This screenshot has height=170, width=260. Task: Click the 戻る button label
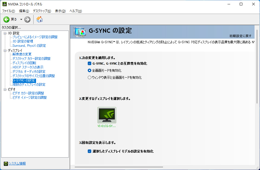(x=14, y=19)
